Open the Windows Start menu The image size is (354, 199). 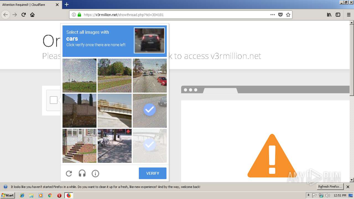click(x=8, y=195)
